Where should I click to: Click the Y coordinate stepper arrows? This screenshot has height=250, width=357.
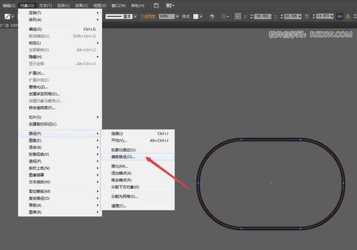pos(282,16)
